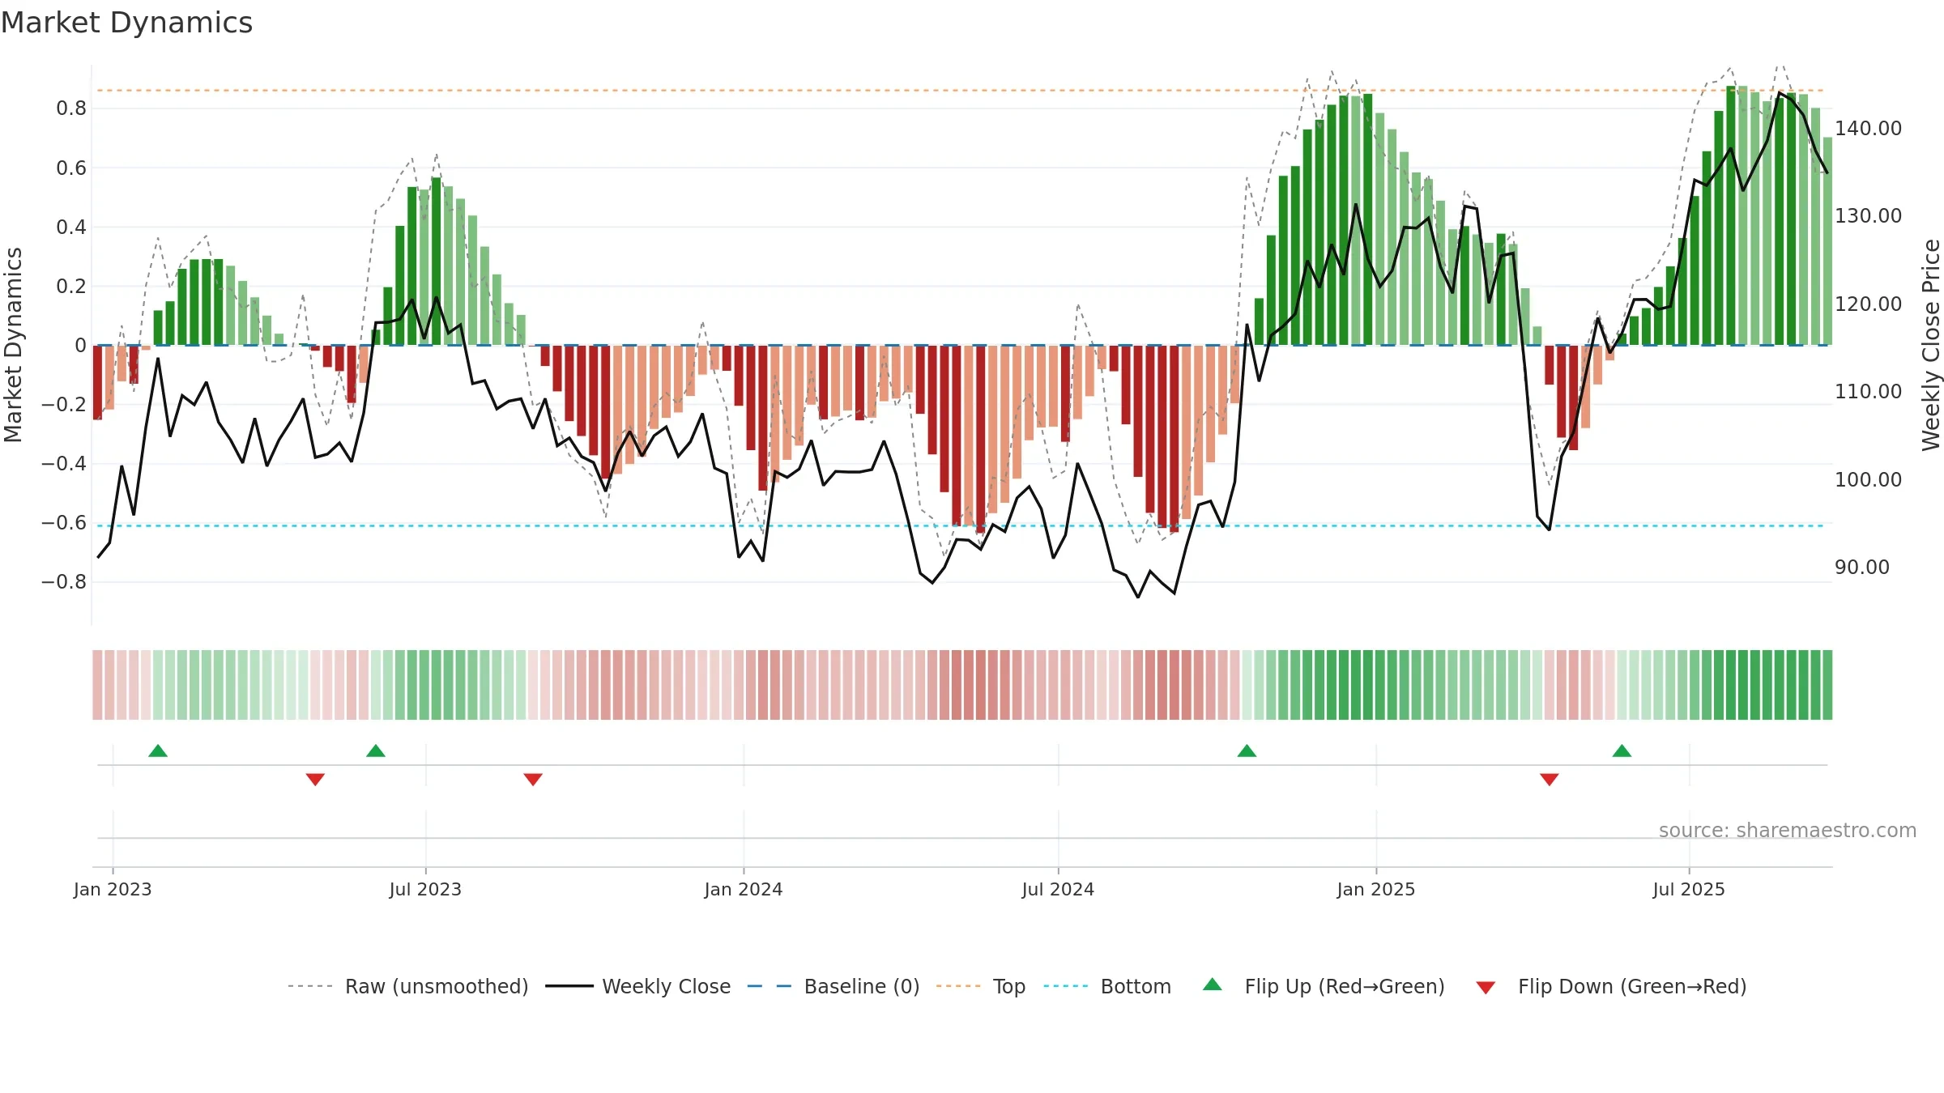Screen dimensions: 1944x1093
Task: Click the Market Dynamics chart title
Action: 126,23
